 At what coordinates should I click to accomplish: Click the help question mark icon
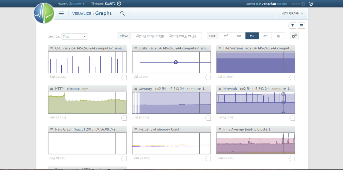[311, 4]
